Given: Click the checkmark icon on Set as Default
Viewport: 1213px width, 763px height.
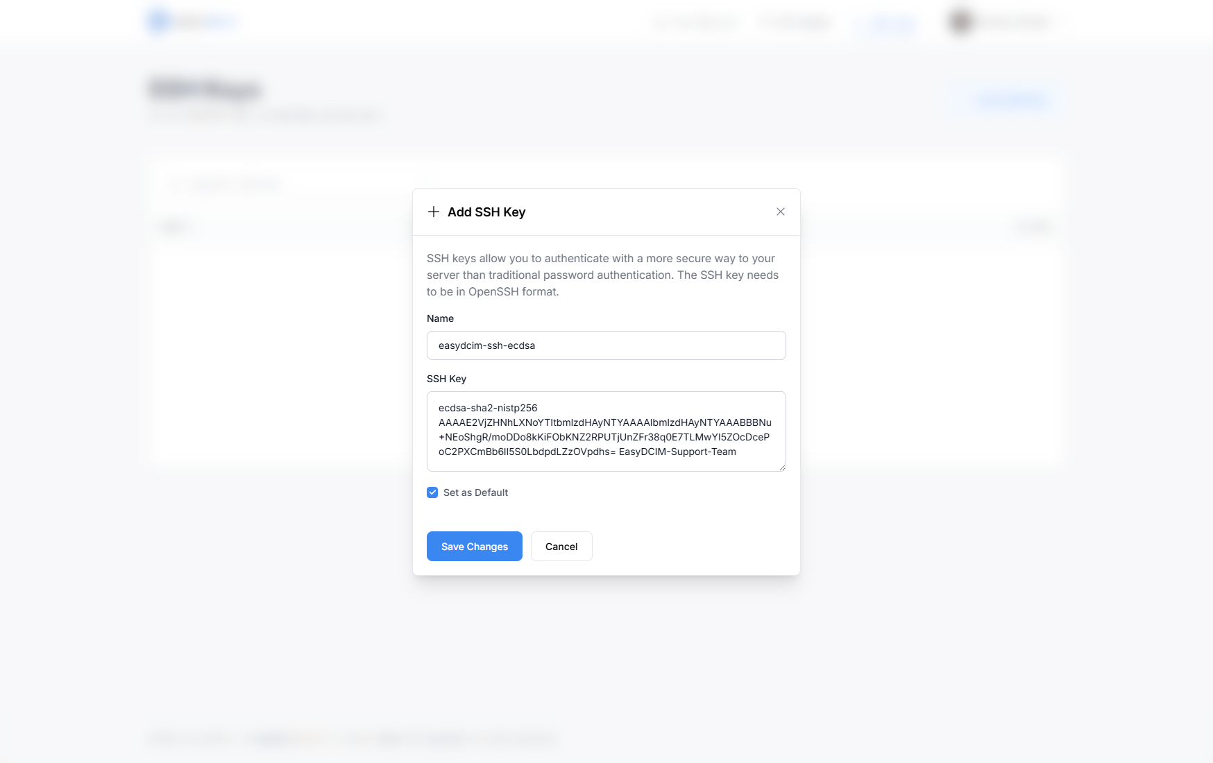Looking at the screenshot, I should 432,492.
